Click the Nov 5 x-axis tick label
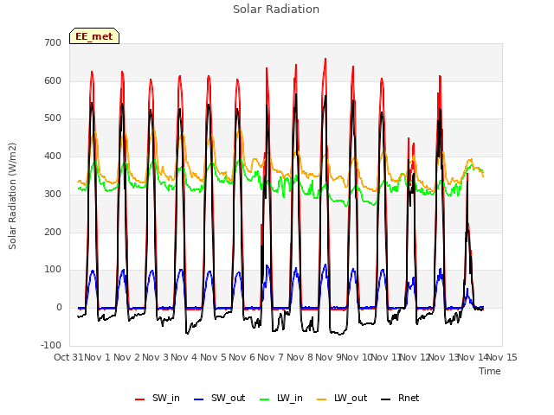The height and width of the screenshot is (415, 554). [213, 357]
